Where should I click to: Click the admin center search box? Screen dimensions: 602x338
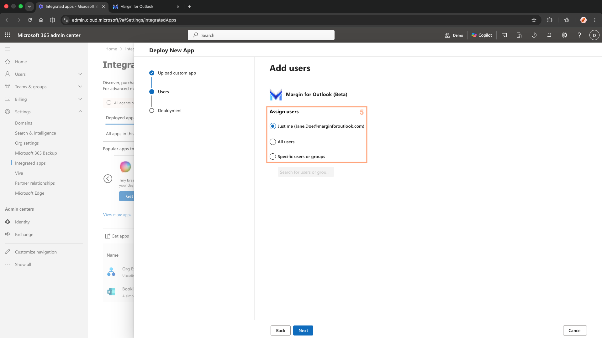point(261,35)
